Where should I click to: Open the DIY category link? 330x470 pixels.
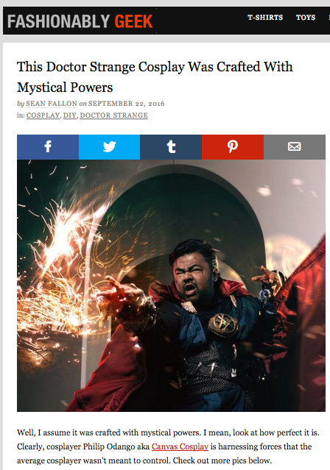click(70, 115)
